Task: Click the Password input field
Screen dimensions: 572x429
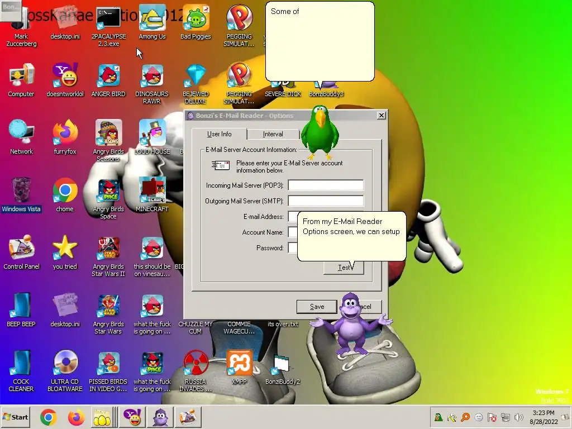Action: pos(293,248)
